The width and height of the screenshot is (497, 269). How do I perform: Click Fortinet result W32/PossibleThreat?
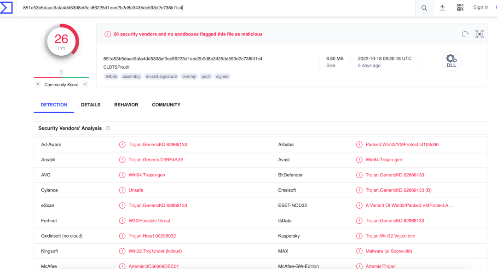click(149, 221)
